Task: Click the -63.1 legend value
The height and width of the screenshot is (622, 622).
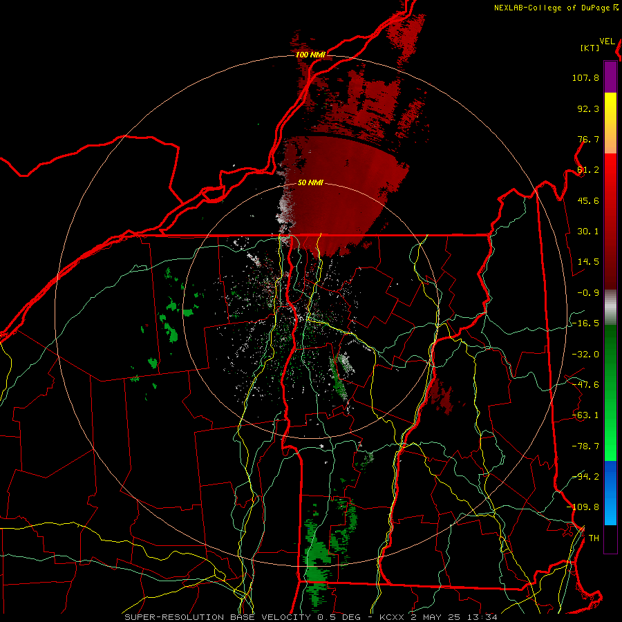Action: [x=585, y=415]
